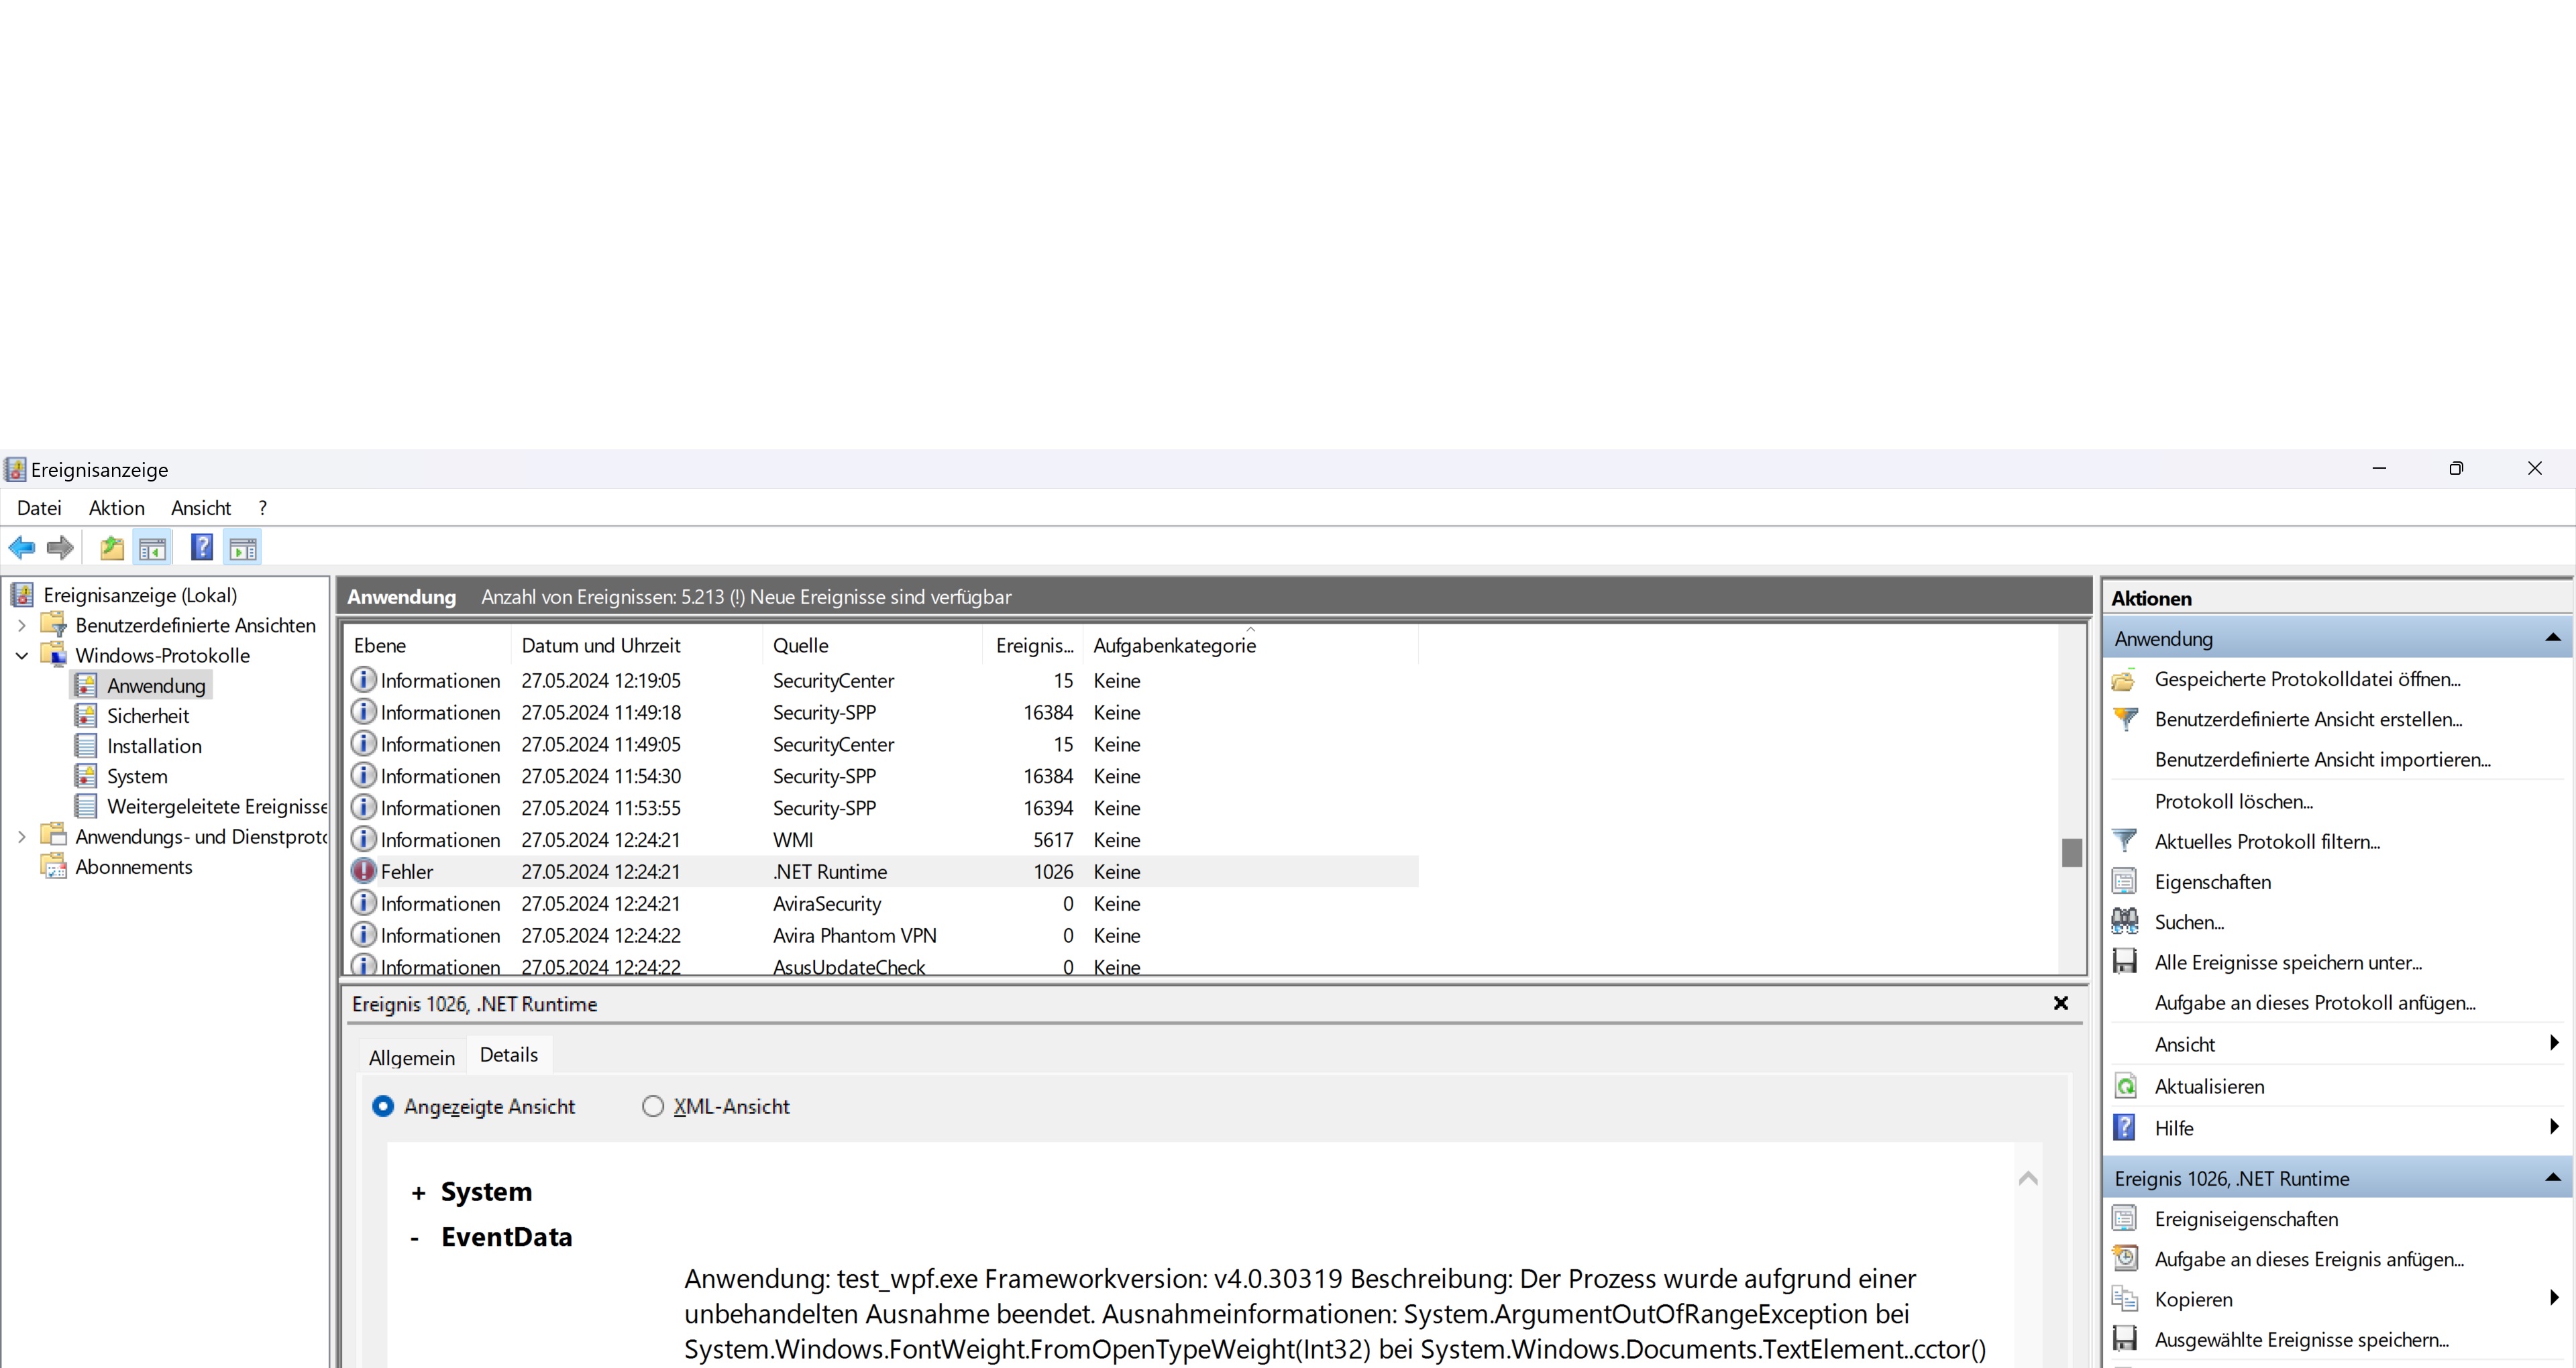Click the up-one-level folder toolbar icon
Viewport: 2576px width, 1368px height.
tap(112, 547)
